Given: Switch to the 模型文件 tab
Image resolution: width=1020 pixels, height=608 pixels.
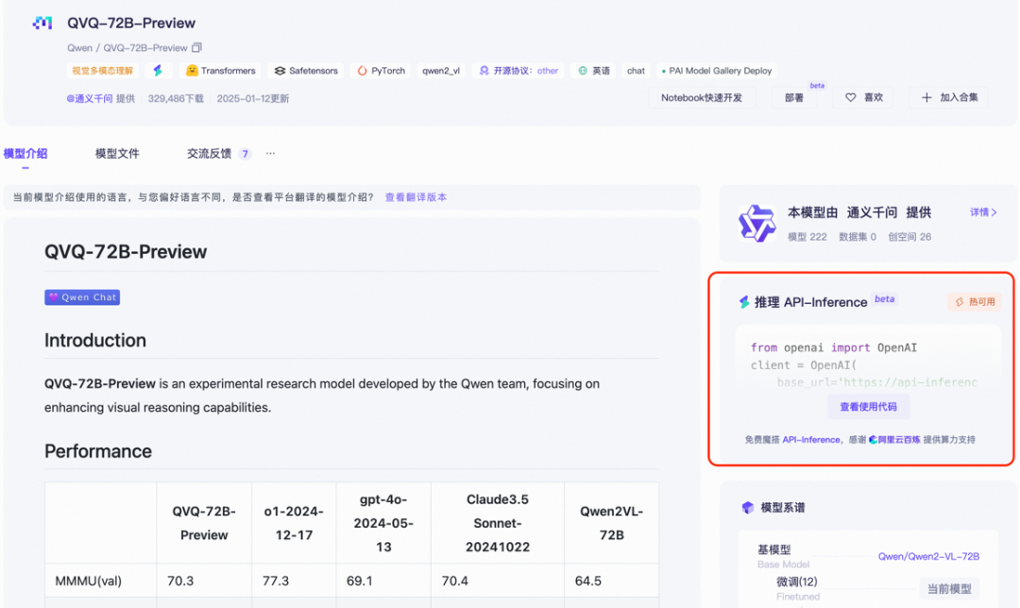Looking at the screenshot, I should (117, 152).
